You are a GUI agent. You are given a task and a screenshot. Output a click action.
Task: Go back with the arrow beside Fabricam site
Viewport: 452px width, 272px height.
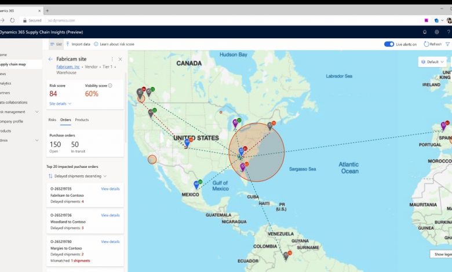click(x=50, y=59)
